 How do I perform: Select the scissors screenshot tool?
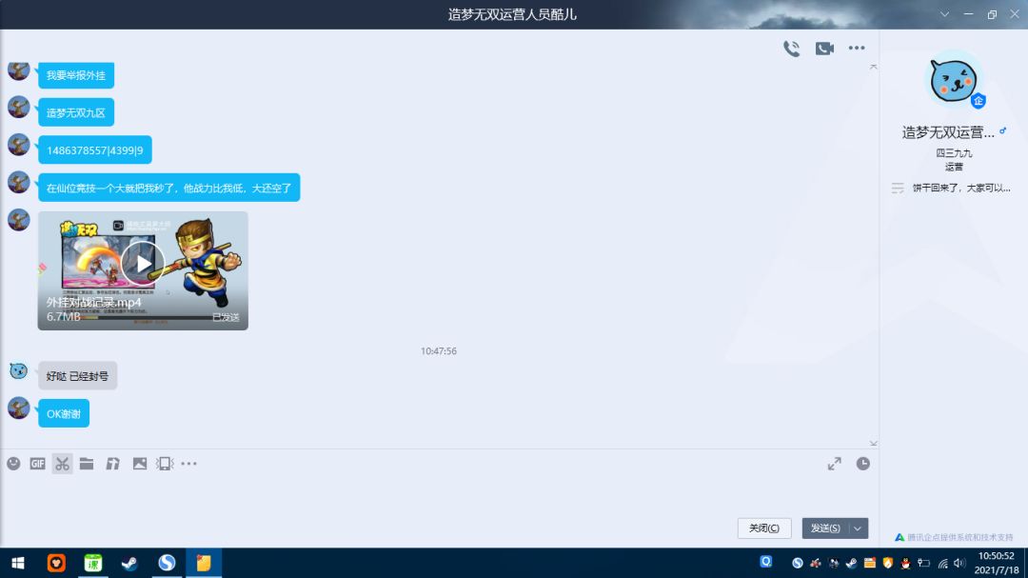(62, 464)
